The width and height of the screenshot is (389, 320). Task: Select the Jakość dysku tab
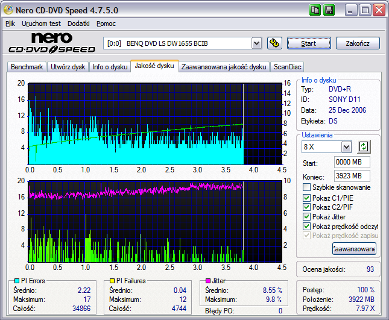(154, 66)
